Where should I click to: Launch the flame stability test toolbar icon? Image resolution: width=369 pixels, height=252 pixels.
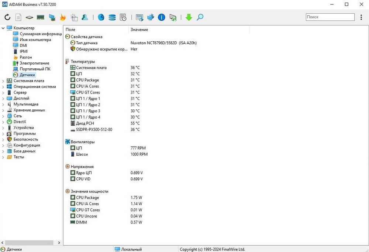click(63, 17)
